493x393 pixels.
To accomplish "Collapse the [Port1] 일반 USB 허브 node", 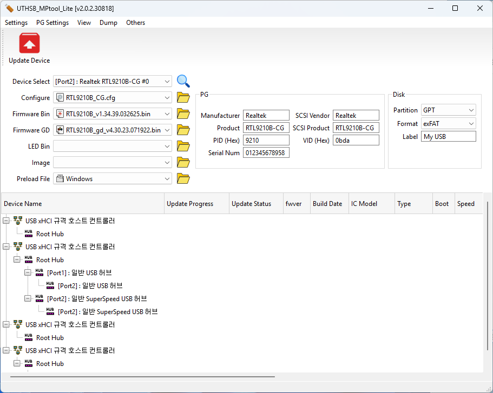I will point(28,272).
